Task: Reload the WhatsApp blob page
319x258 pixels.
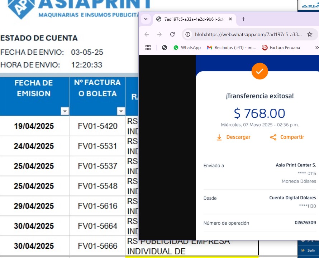Action: click(x=172, y=34)
